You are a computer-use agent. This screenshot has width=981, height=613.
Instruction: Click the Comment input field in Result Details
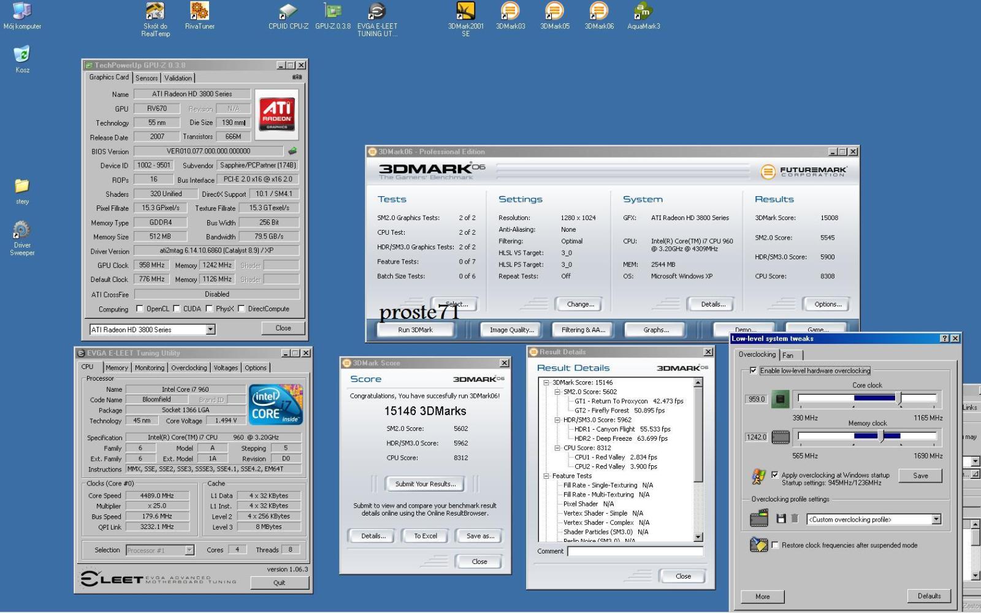(x=635, y=551)
